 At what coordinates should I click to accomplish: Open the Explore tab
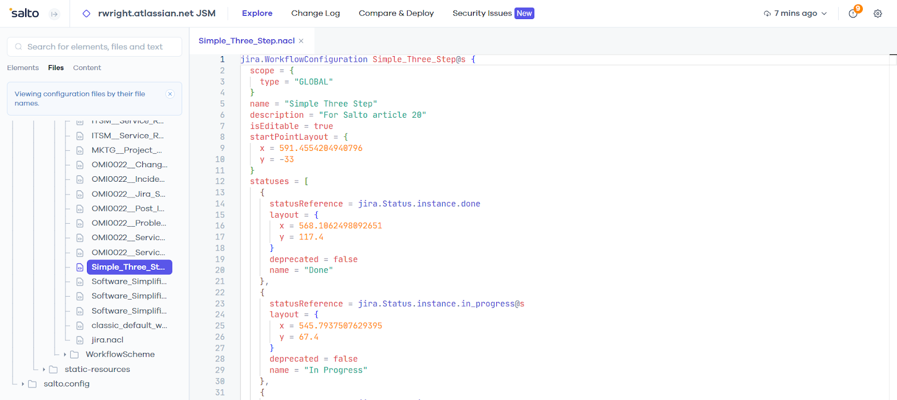pyautogui.click(x=257, y=13)
